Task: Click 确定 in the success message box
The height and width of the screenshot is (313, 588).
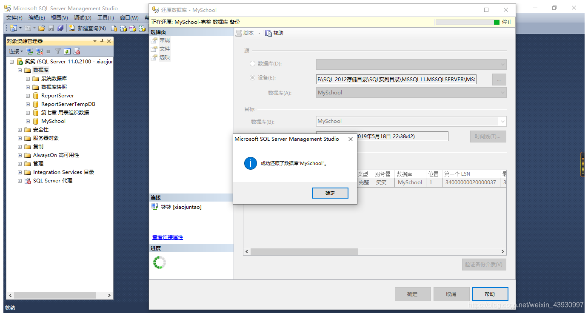Action: tap(330, 193)
